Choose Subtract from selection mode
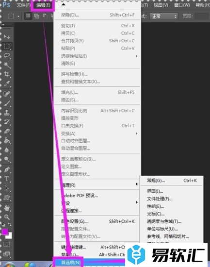This screenshot has height=267, width=210. click(45, 16)
